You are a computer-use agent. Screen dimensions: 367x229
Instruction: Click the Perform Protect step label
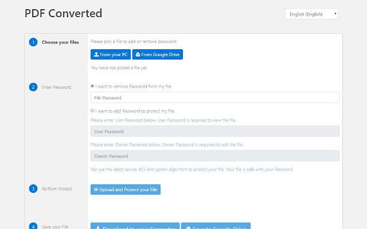point(57,189)
